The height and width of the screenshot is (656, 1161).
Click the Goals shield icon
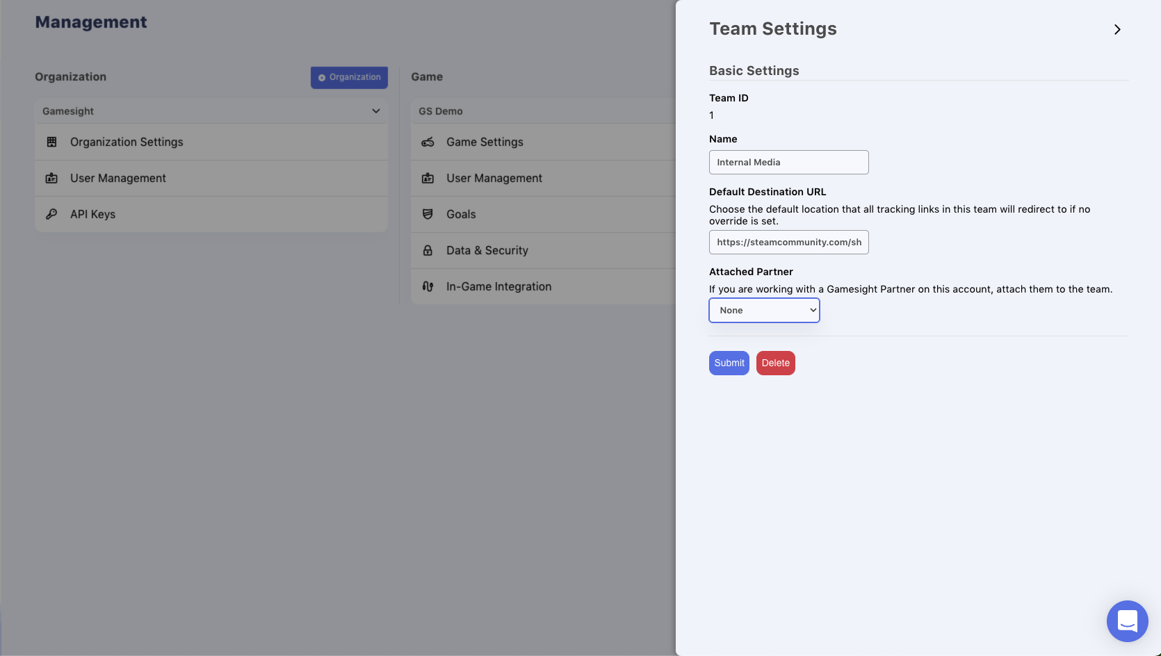coord(428,214)
